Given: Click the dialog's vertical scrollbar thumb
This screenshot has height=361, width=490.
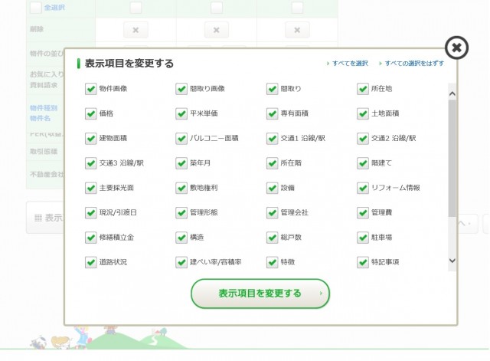Looking at the screenshot, I should pyautogui.click(x=452, y=159).
